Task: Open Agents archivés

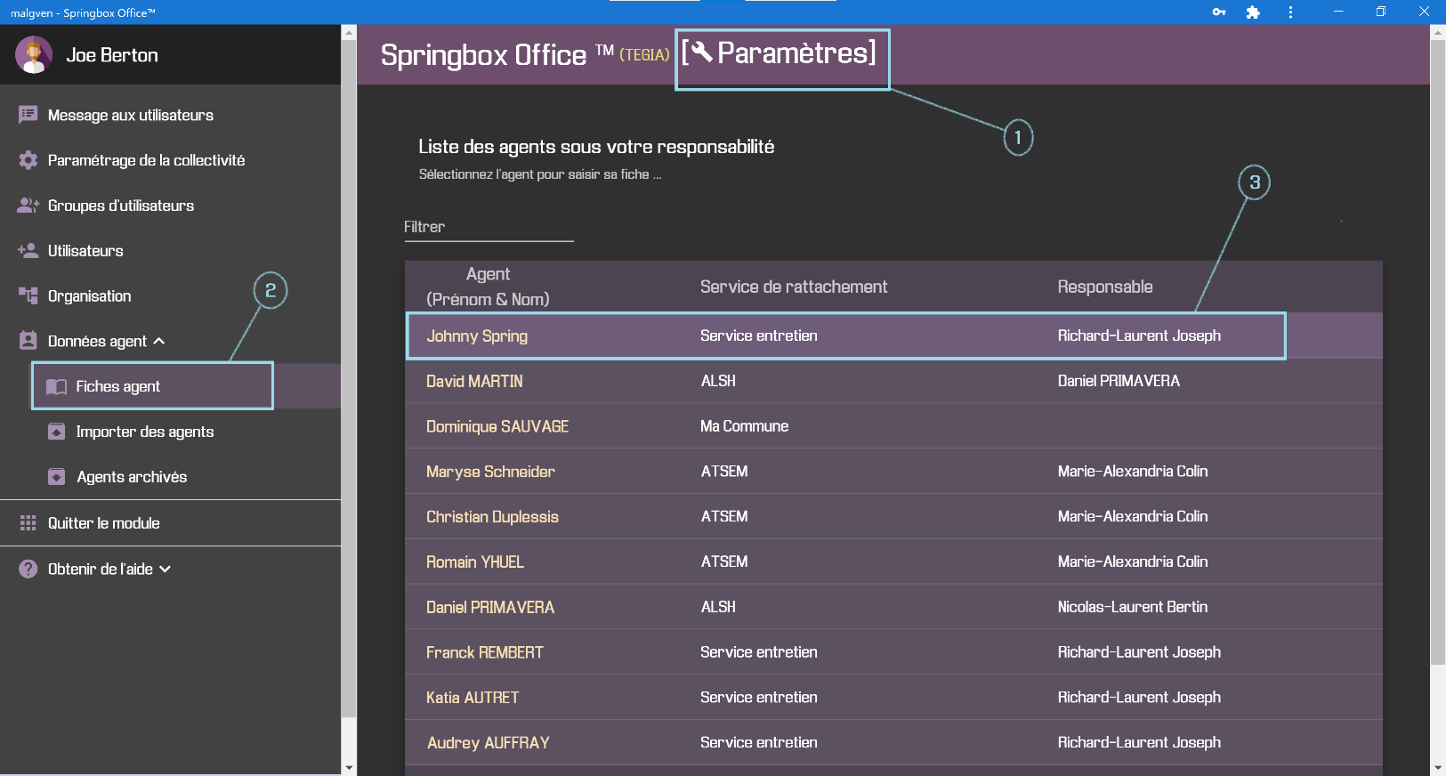Action: (x=132, y=477)
